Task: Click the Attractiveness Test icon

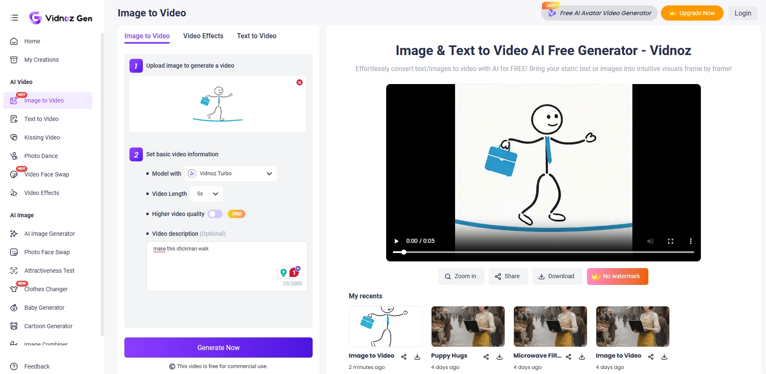Action: point(14,271)
